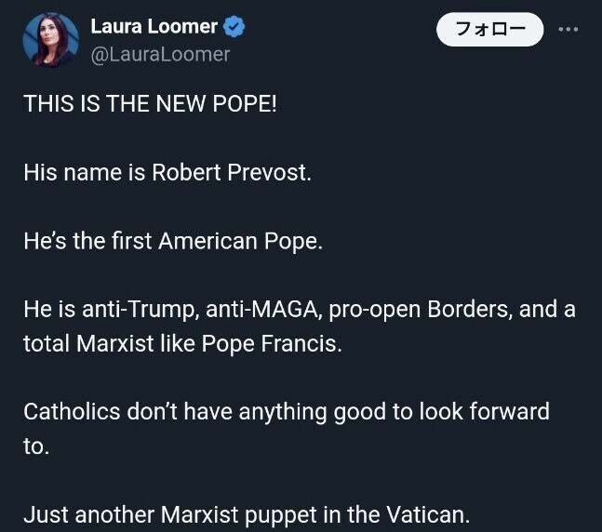The height and width of the screenshot is (532, 602).
Task: Open Laura Loomer's profile picture
Action: pyautogui.click(x=49, y=38)
